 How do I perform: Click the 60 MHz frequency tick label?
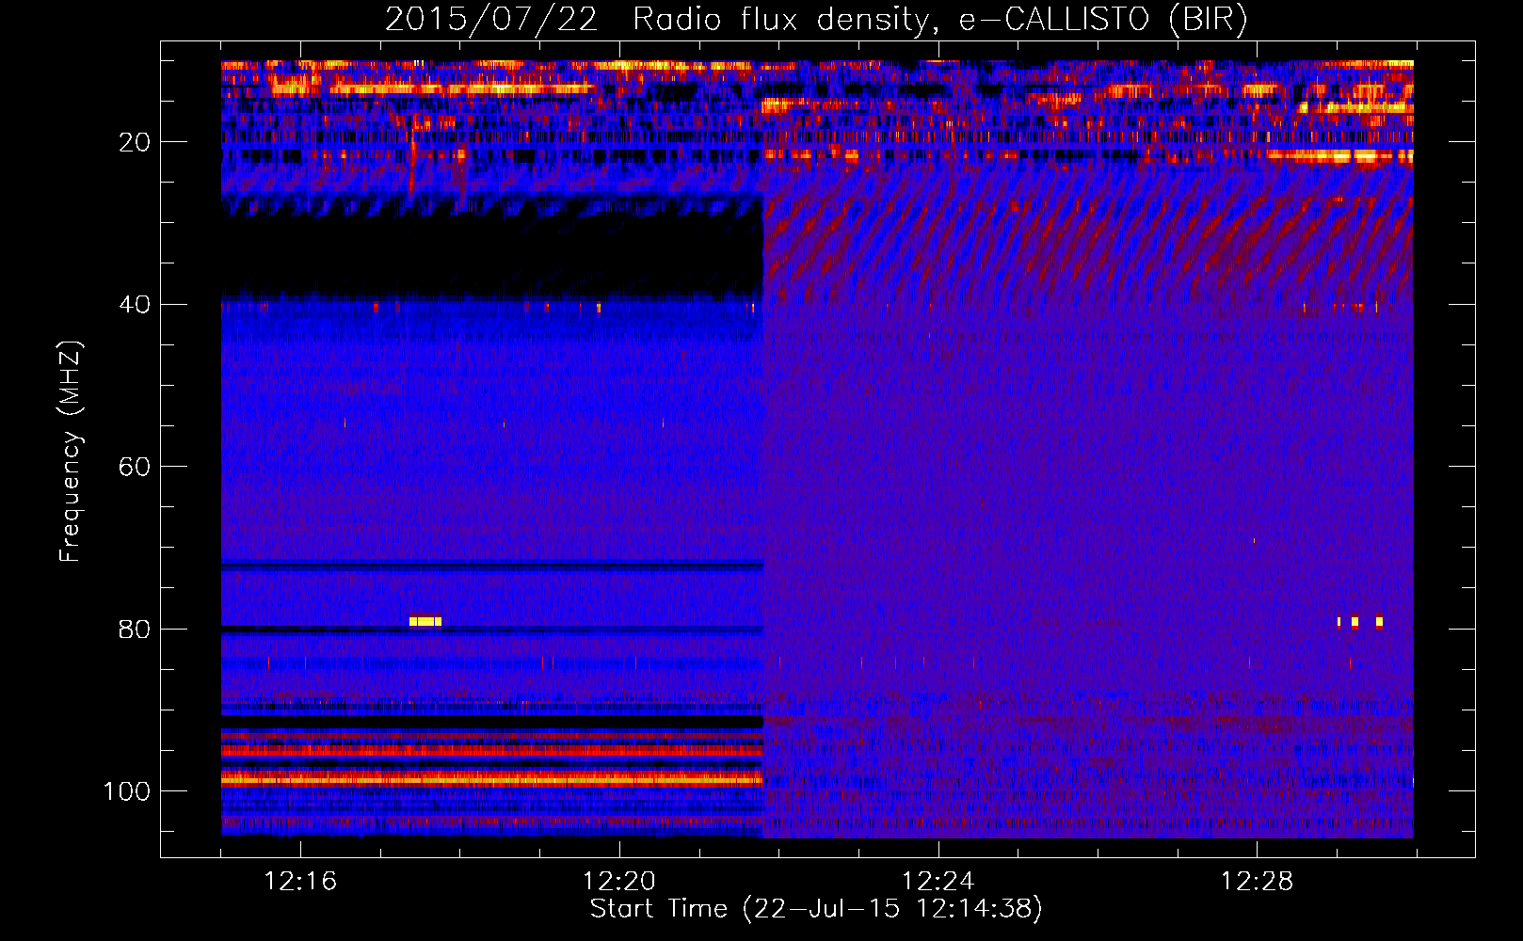pos(136,467)
